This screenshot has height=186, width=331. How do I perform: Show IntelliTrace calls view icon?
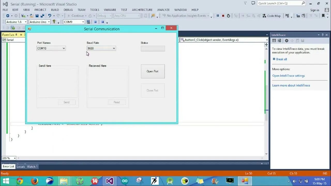pos(279,41)
